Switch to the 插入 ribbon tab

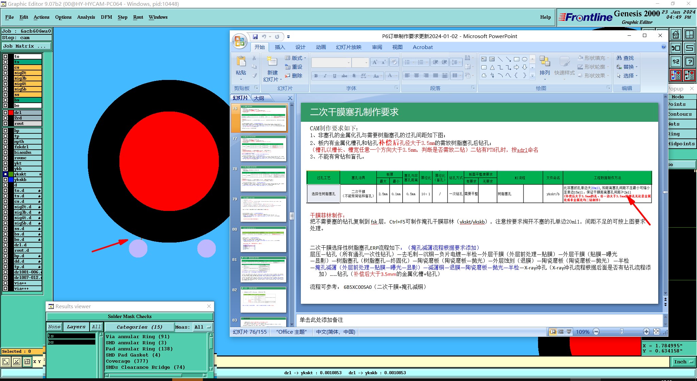(x=280, y=47)
